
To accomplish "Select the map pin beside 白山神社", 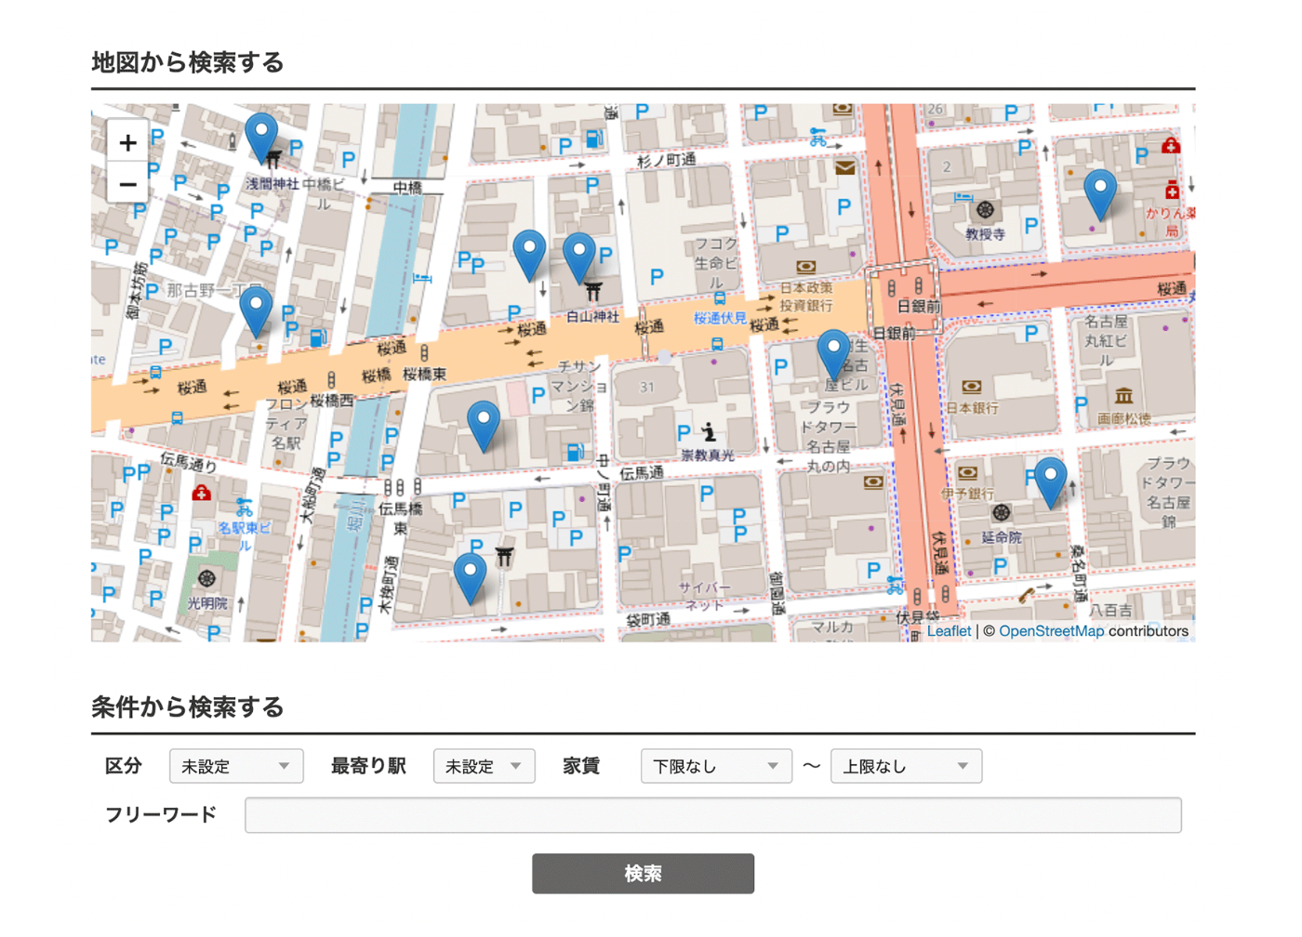I will pyautogui.click(x=578, y=255).
